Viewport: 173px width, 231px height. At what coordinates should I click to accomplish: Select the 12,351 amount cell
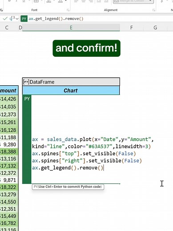point(9,209)
